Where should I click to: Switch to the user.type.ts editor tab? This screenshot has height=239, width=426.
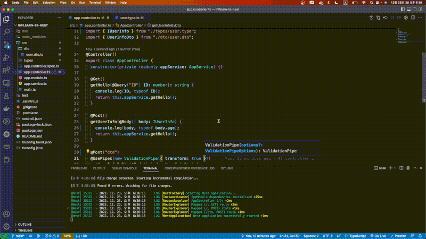point(129,18)
